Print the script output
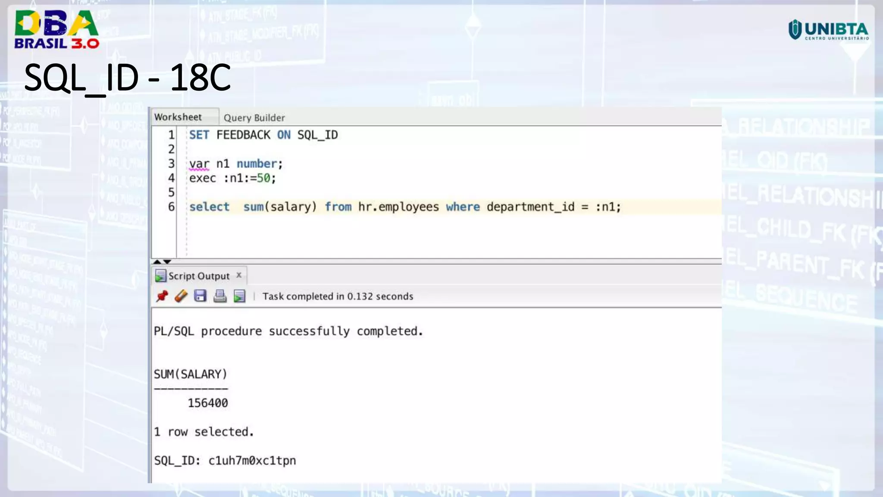883x497 pixels. [x=220, y=296]
